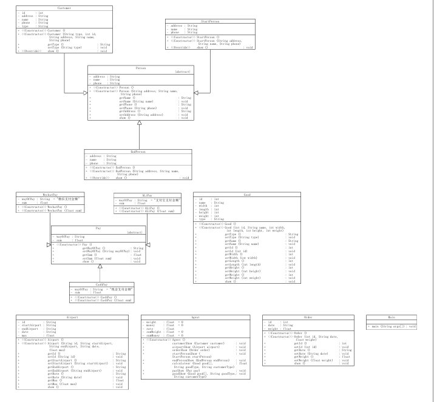Screen dimensions: 434x402
Task: Click the [abstract] label in Person class
Action: pyautogui.click(x=183, y=72)
